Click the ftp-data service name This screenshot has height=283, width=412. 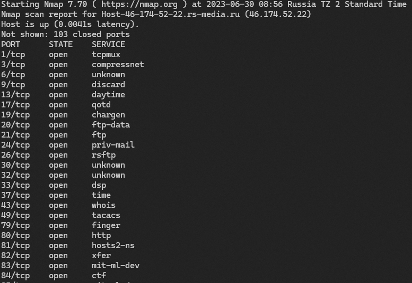[x=111, y=125]
